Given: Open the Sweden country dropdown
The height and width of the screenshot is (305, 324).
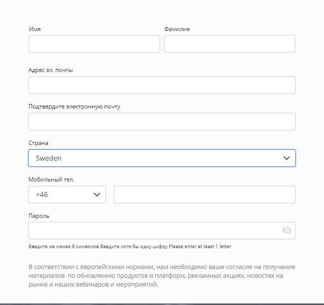Looking at the screenshot, I should (162, 158).
